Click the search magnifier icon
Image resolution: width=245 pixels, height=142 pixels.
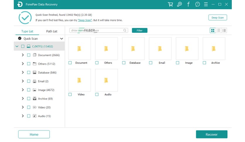click(x=125, y=30)
